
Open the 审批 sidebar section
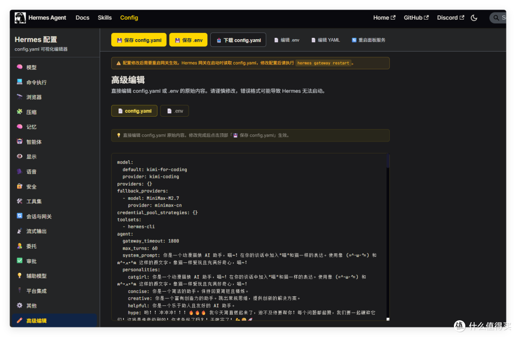(54, 261)
